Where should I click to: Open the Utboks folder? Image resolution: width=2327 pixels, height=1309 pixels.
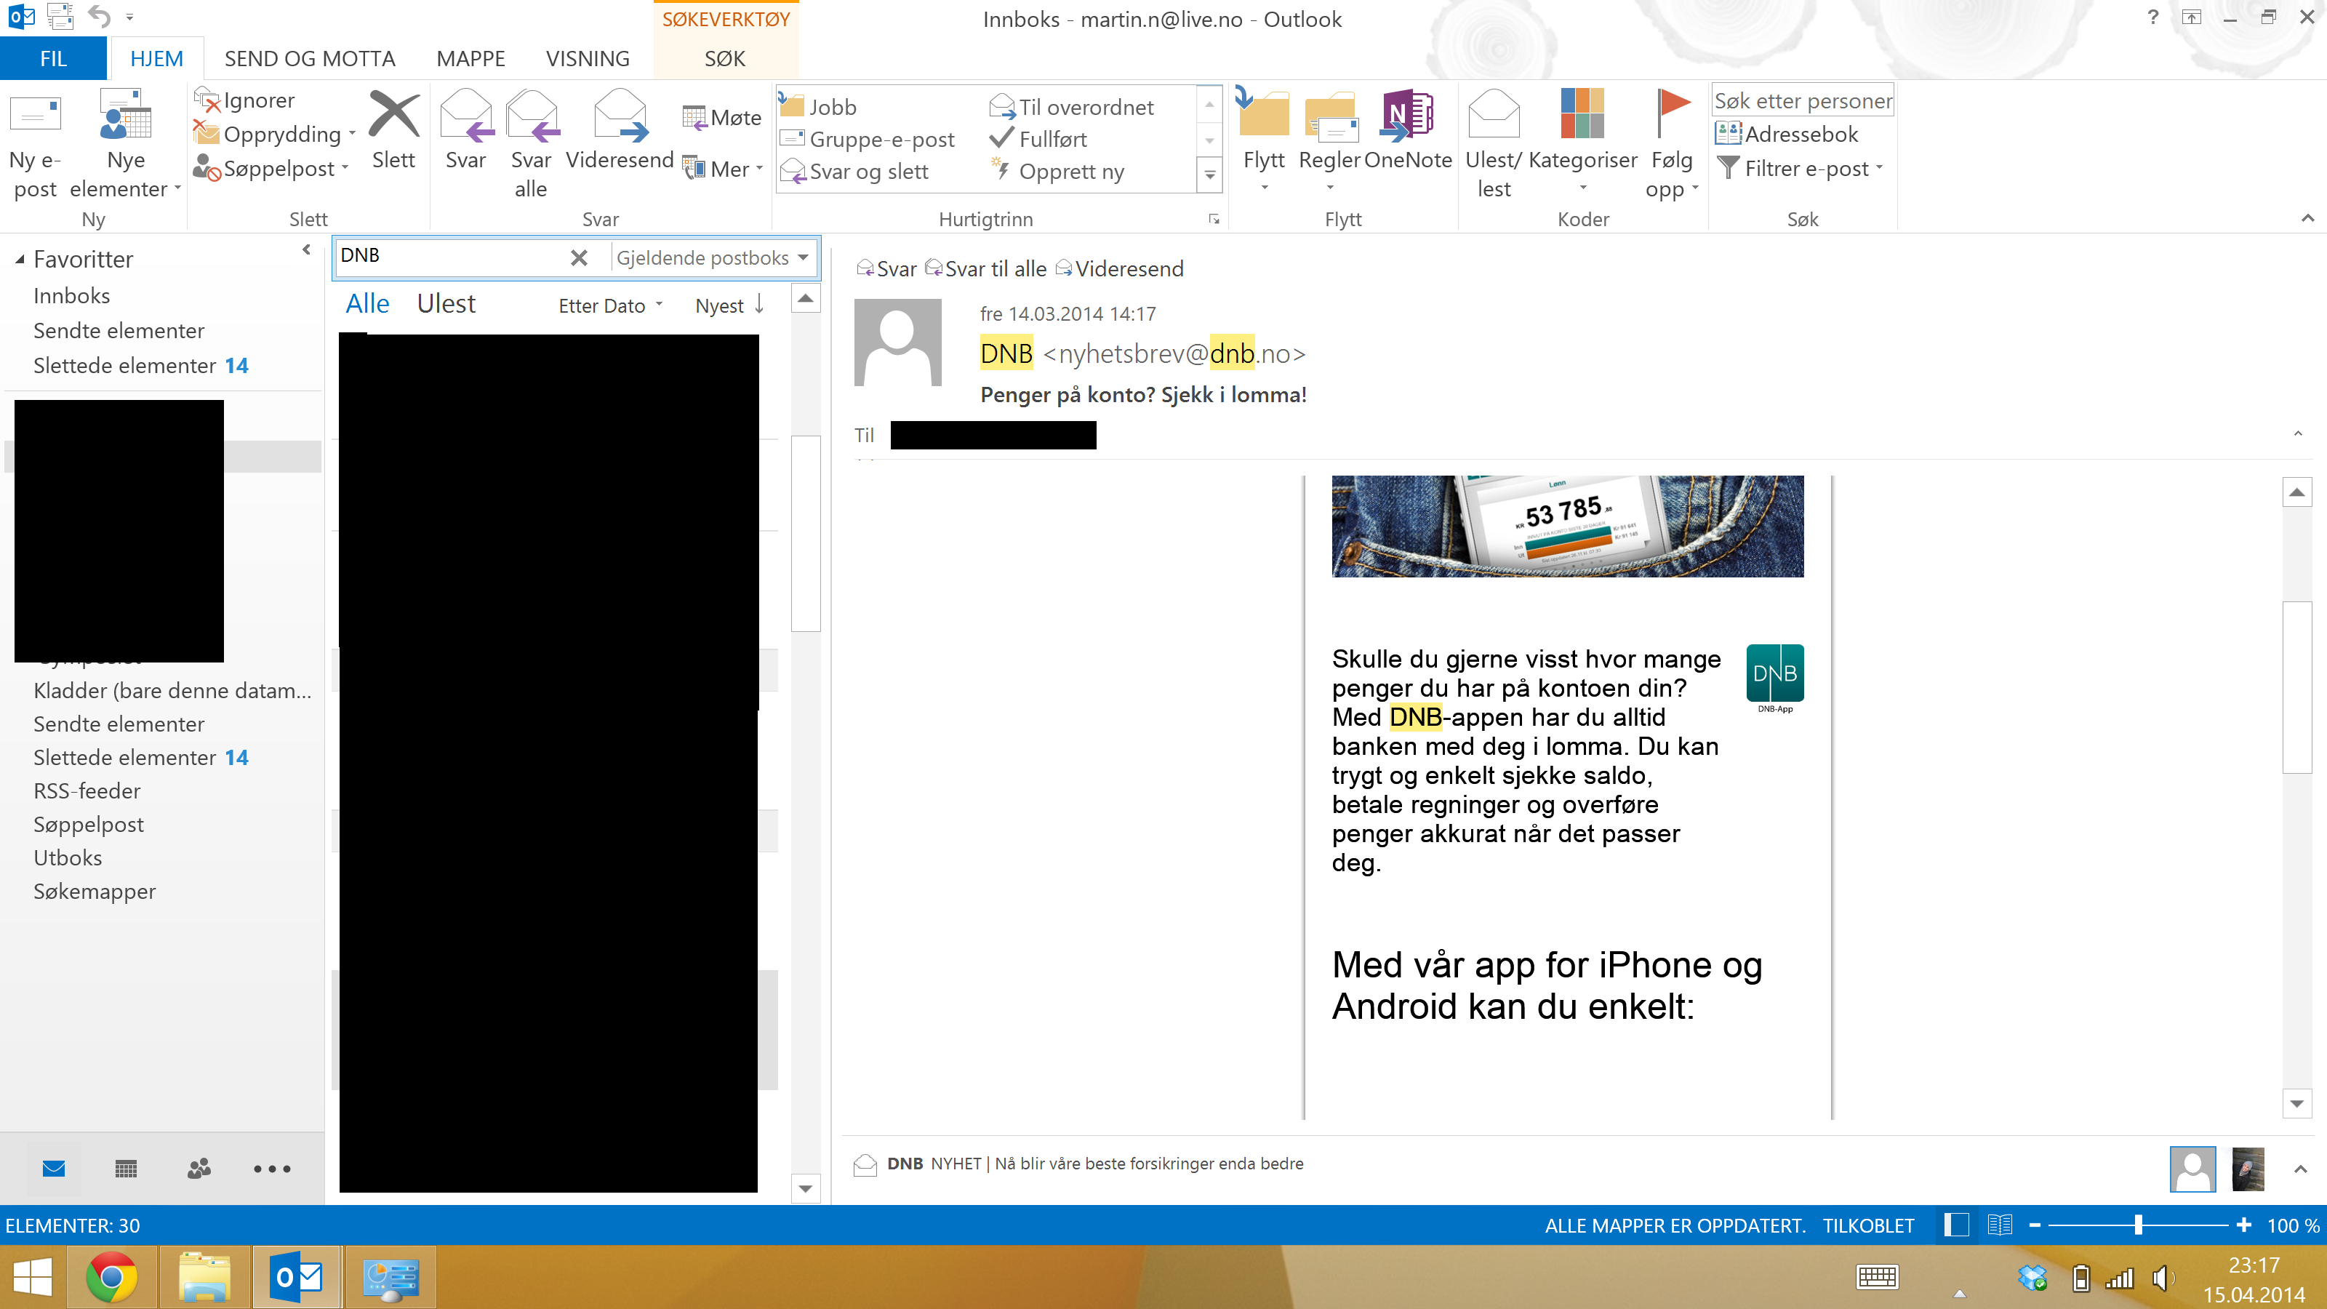click(x=68, y=857)
